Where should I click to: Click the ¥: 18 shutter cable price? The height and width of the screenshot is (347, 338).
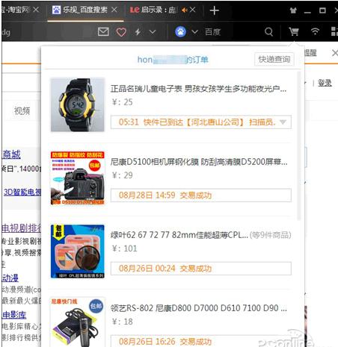point(122,322)
